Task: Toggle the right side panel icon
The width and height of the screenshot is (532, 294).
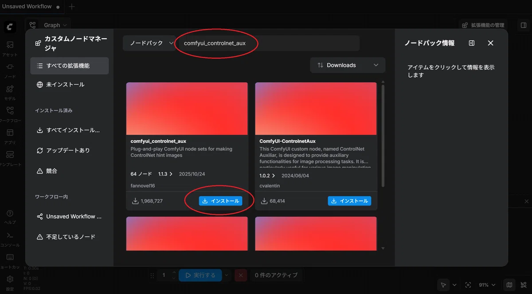Action: [x=524, y=25]
